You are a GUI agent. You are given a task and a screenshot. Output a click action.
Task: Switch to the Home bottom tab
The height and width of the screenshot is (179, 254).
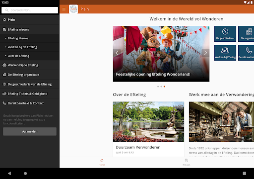(x=102, y=163)
